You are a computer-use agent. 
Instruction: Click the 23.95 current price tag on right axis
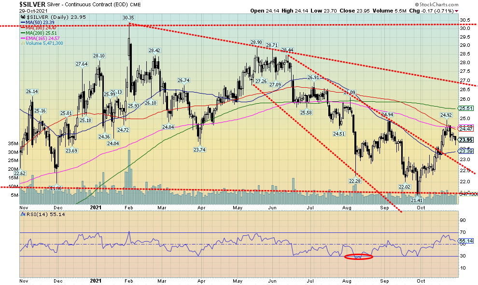pyautogui.click(x=465, y=140)
